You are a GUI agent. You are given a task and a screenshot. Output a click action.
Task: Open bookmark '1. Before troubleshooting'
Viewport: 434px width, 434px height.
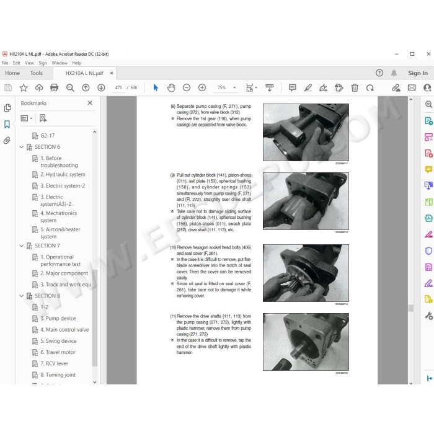59,162
